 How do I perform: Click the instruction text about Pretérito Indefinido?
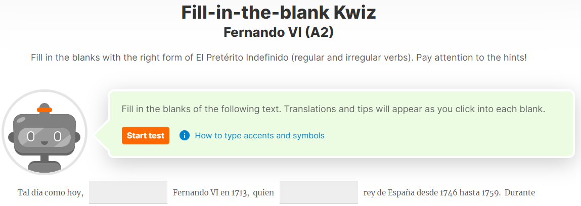(279, 58)
